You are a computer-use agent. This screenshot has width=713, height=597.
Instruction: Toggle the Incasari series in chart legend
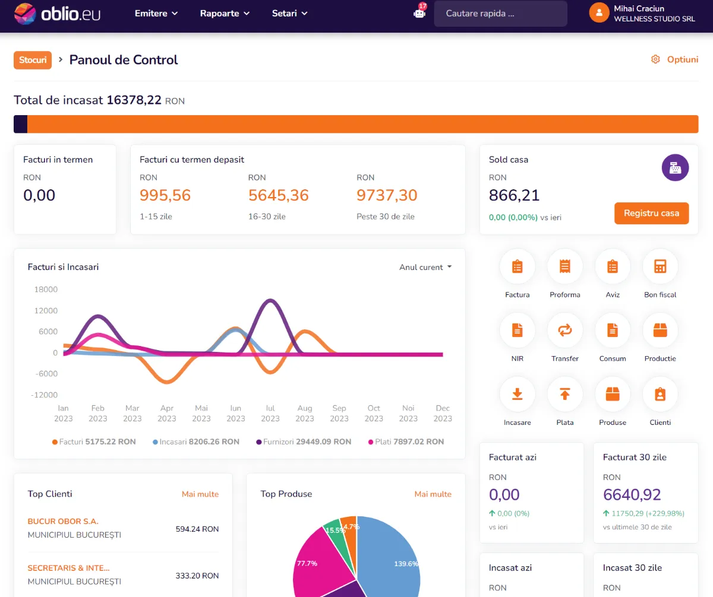coord(196,442)
